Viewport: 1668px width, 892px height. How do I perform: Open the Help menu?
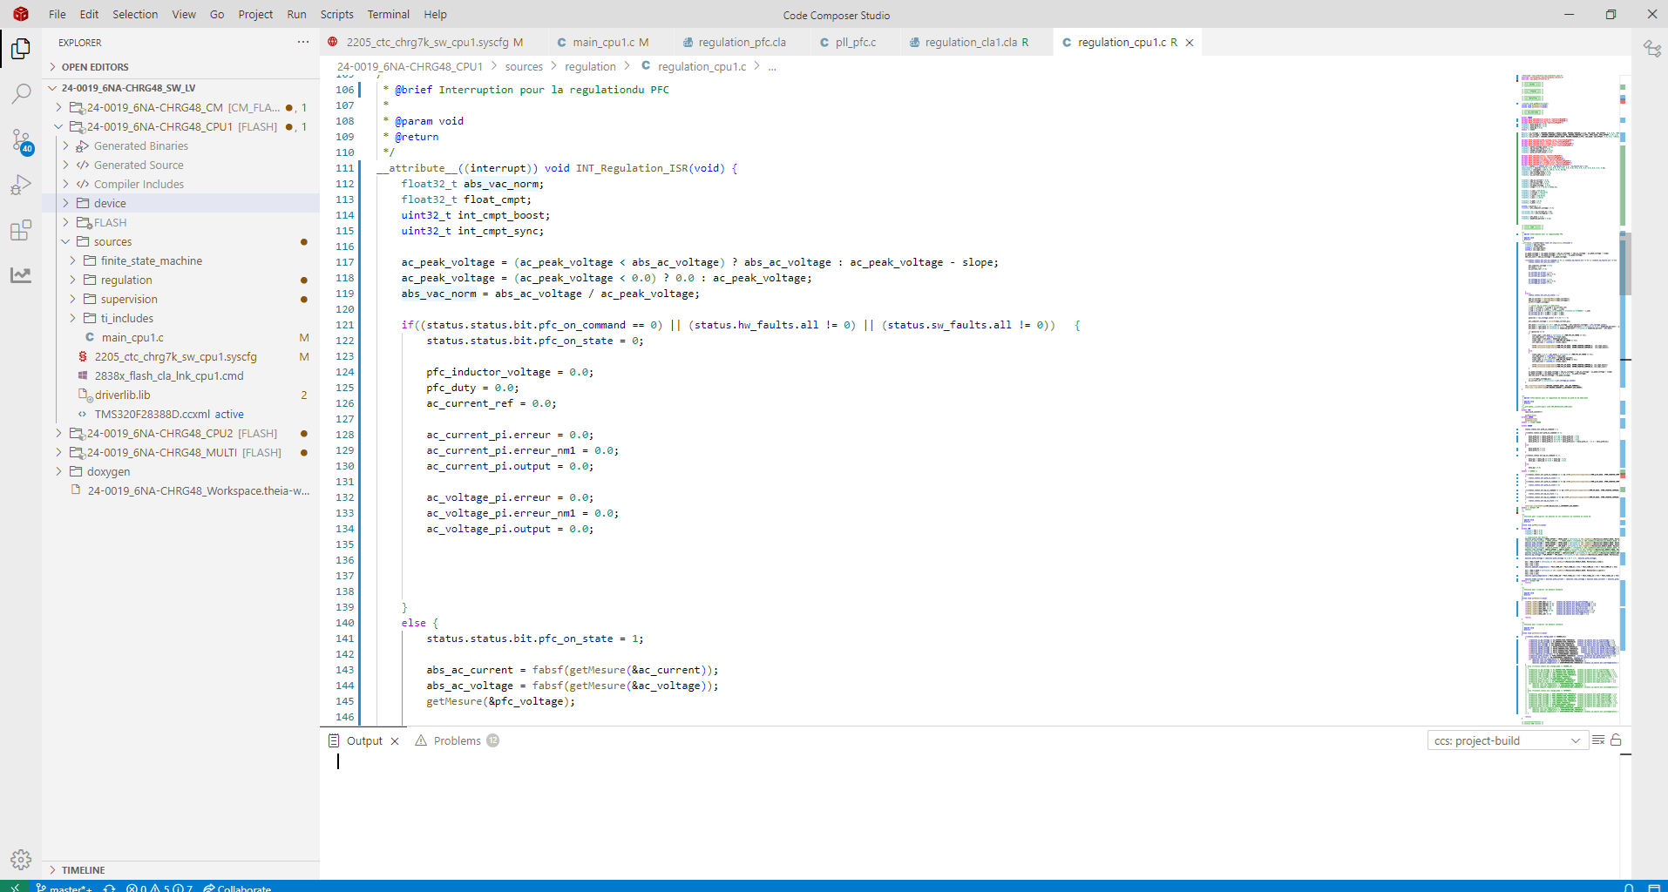pos(435,14)
